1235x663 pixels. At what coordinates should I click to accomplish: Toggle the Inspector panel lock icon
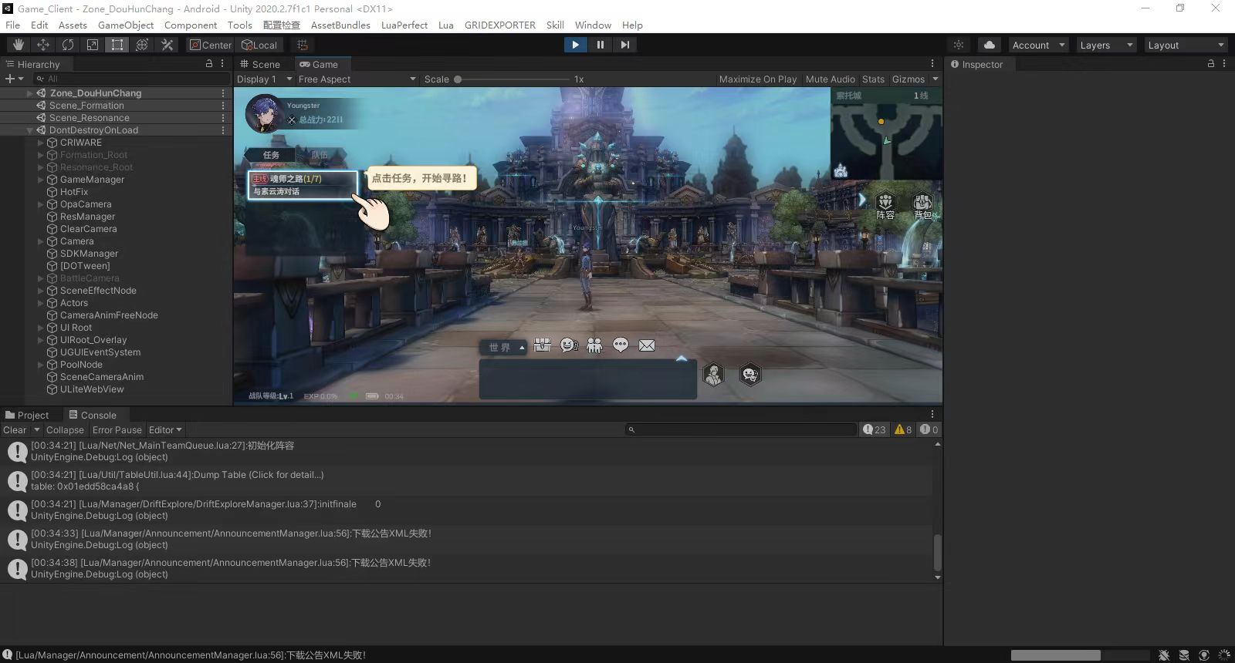click(1211, 64)
